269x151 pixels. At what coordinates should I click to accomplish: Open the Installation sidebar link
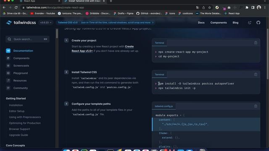[16, 105]
